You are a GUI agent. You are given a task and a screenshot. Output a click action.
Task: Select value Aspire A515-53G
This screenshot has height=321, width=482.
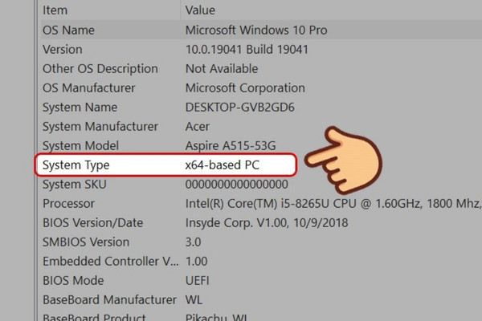tap(231, 146)
